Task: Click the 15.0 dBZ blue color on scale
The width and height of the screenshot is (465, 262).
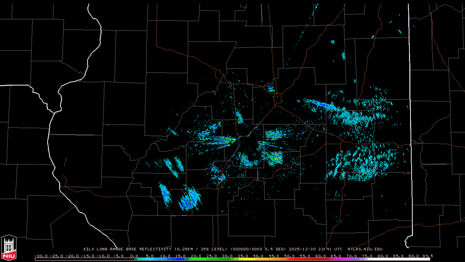Action: (x=181, y=259)
